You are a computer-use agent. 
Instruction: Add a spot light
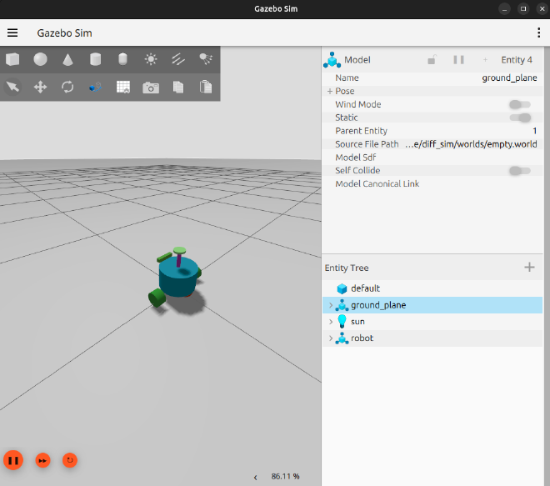click(x=206, y=59)
